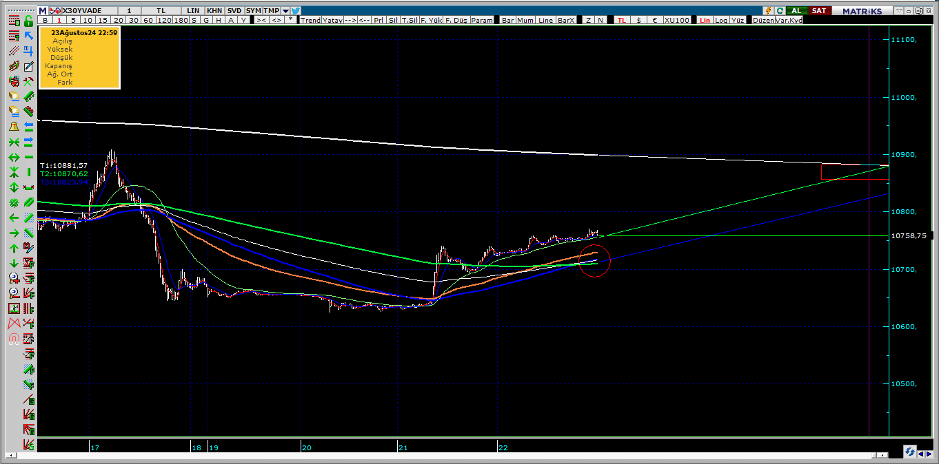
Task: Click the horizontal scrollbar left arrow
Action: tap(12, 454)
